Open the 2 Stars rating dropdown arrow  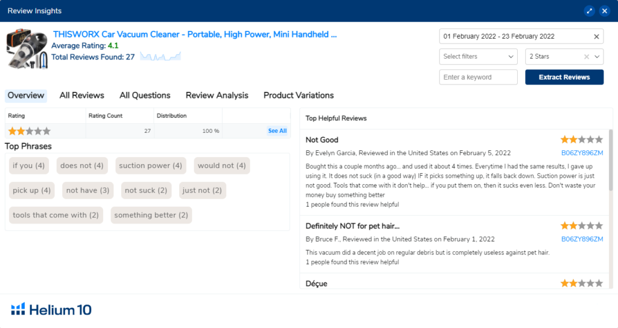(x=597, y=57)
